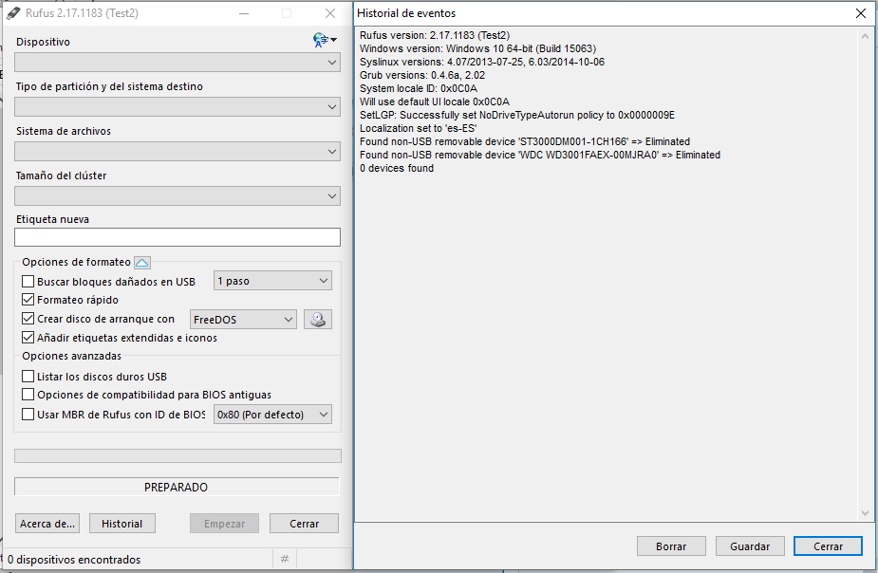Click 'Will use default UI locale 0x0C0A' line
The image size is (878, 573).
tap(435, 102)
